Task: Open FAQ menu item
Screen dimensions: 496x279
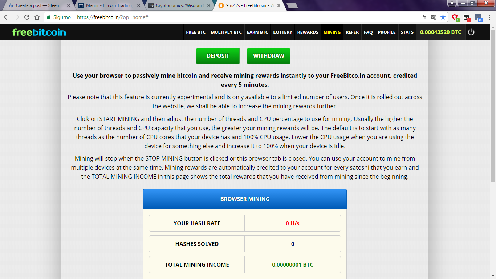Action: click(368, 32)
